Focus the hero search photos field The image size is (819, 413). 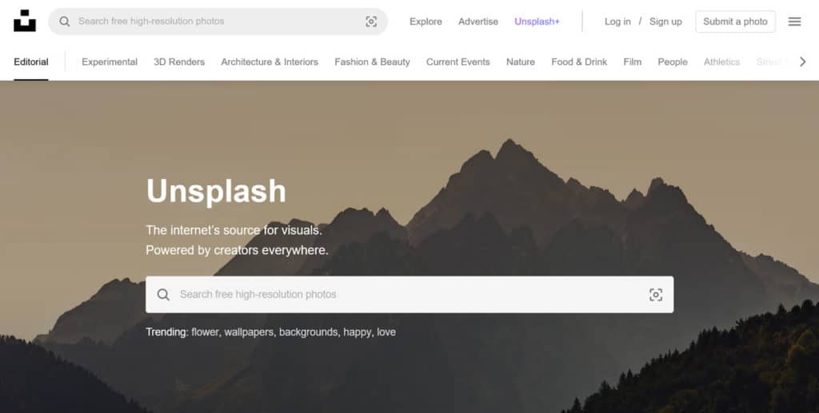(409, 295)
